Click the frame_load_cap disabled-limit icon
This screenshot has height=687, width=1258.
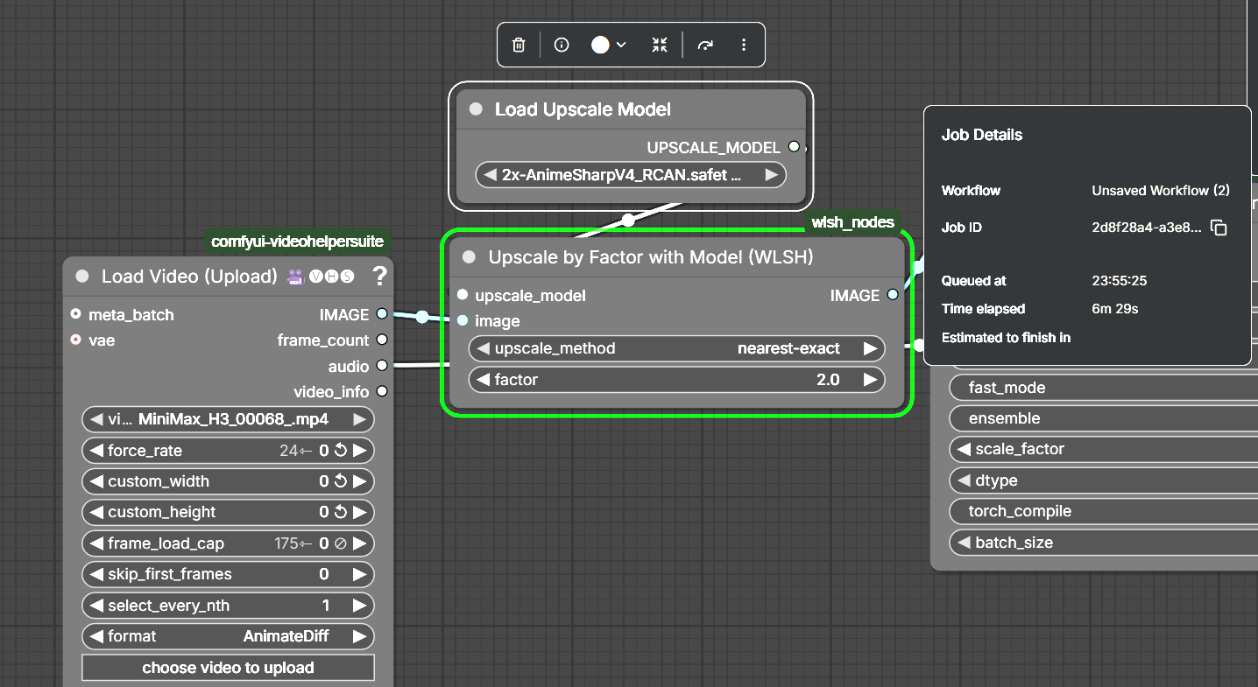(341, 543)
